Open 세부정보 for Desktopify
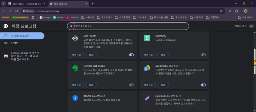Image resolution: width=256 pixels, height=112 pixels. [148, 55]
